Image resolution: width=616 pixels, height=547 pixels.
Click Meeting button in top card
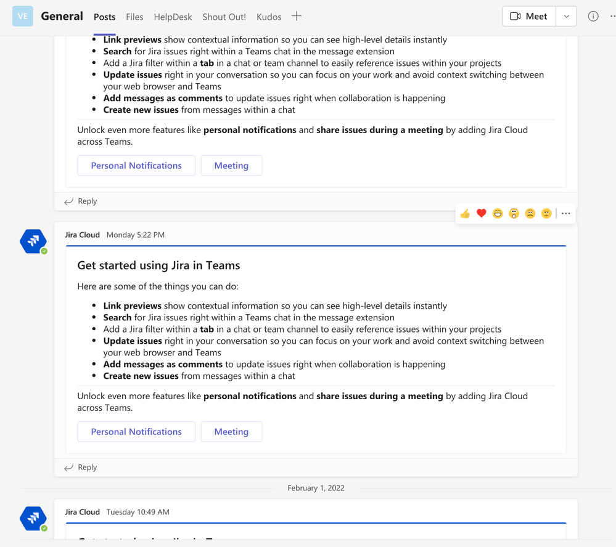coord(231,166)
